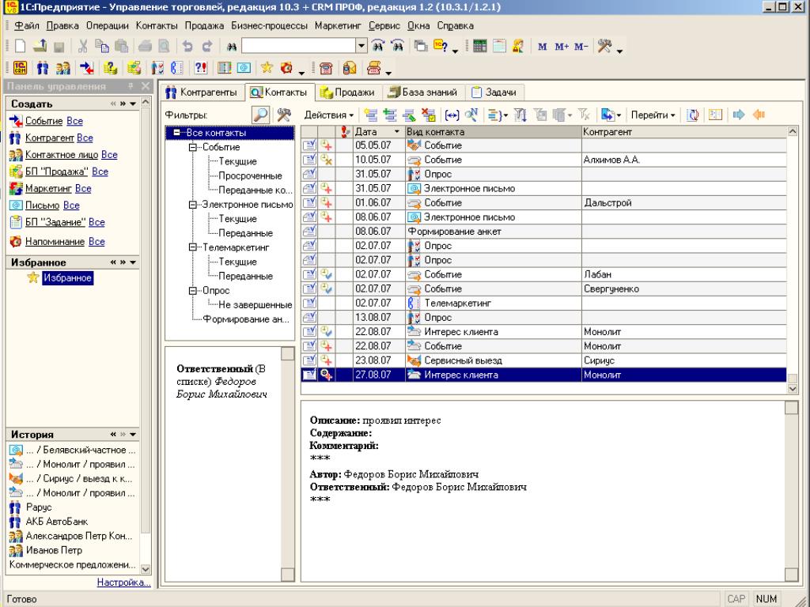Image resolution: width=810 pixels, height=607 pixels.
Task: Collapse the Событие tree node
Action: [193, 147]
